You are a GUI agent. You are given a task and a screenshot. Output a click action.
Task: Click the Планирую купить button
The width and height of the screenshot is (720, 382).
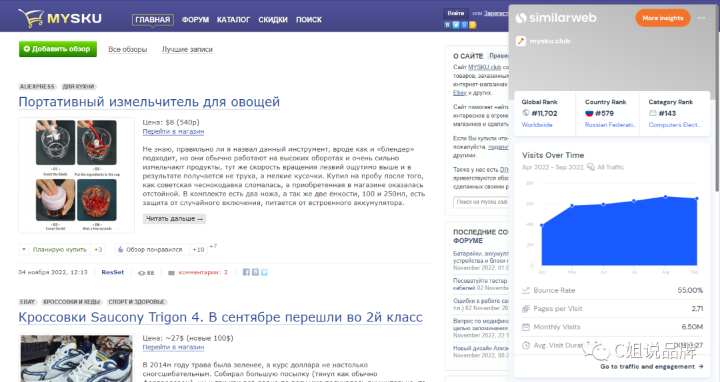pyautogui.click(x=60, y=250)
